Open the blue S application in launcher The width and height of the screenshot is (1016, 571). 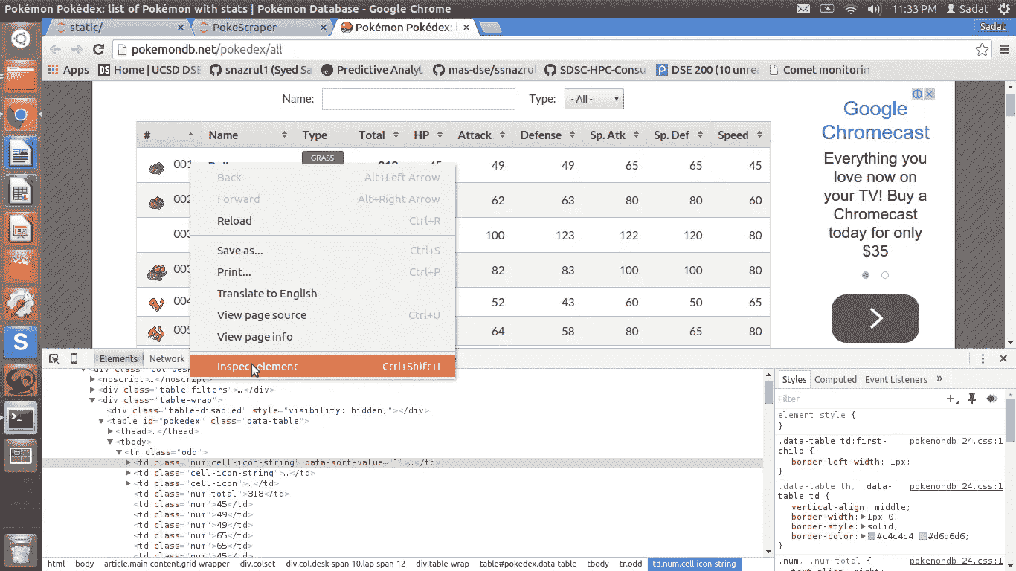click(x=21, y=342)
